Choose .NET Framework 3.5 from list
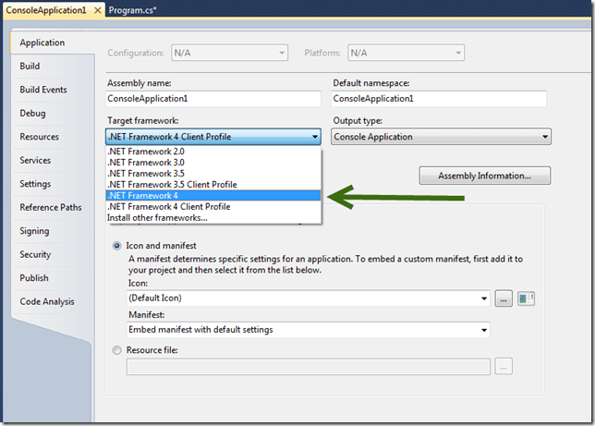595x426 pixels. click(213, 174)
